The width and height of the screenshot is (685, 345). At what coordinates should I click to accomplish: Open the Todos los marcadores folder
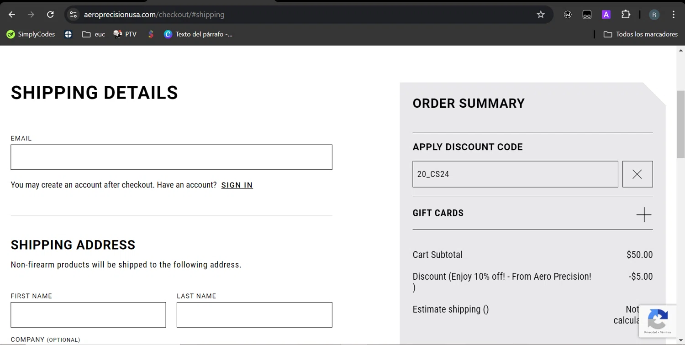coord(640,34)
